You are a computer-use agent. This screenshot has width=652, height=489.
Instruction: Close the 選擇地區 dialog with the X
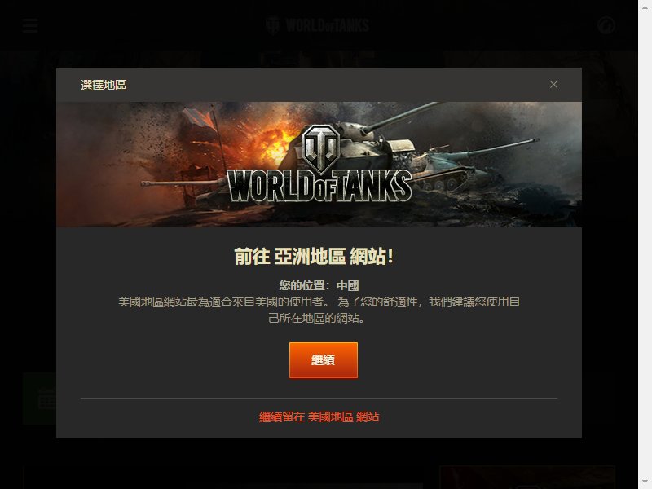click(x=553, y=85)
